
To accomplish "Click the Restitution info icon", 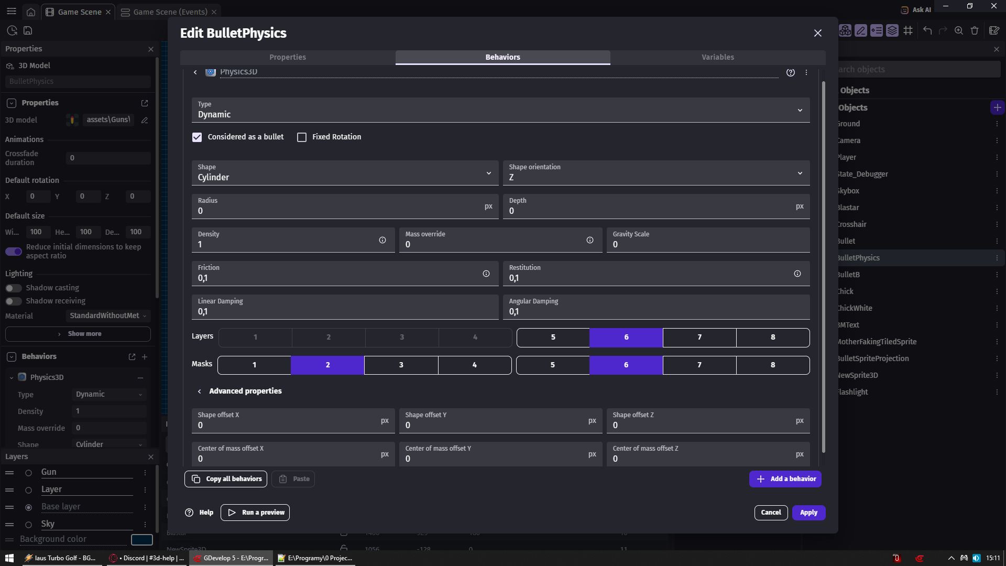I will click(x=797, y=274).
